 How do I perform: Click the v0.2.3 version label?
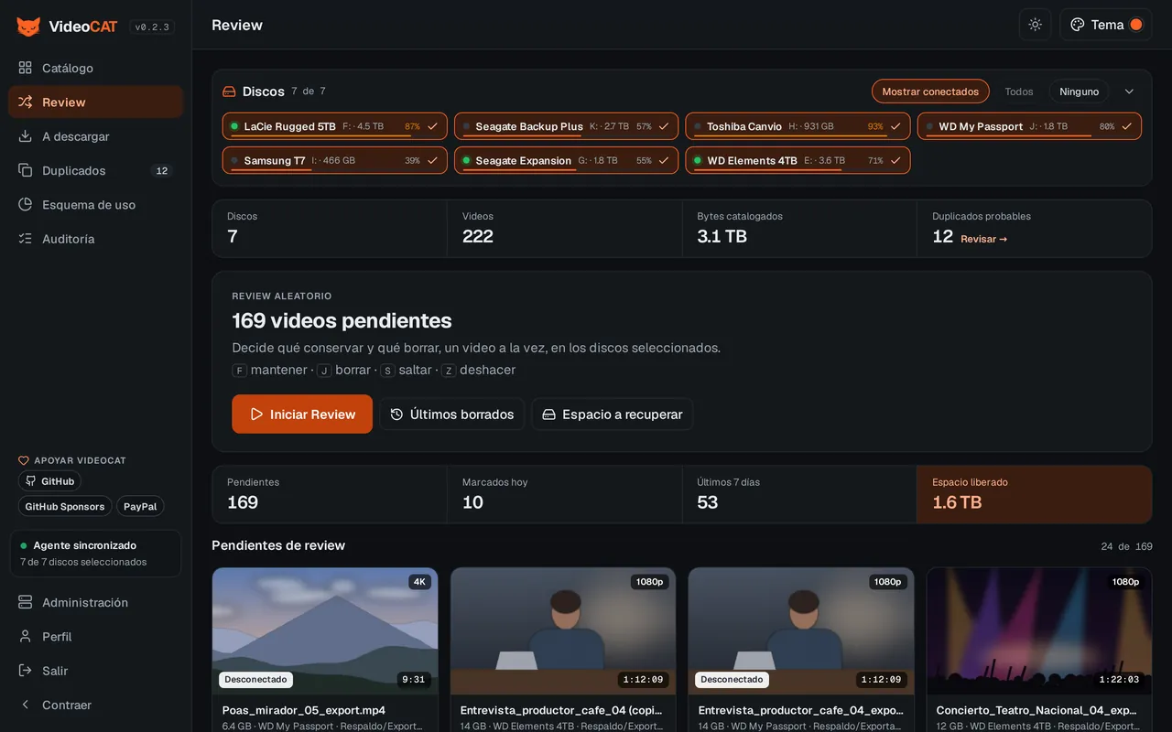152,27
